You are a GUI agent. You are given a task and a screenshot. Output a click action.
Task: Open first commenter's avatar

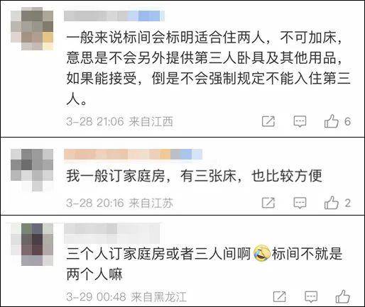tap(32, 28)
